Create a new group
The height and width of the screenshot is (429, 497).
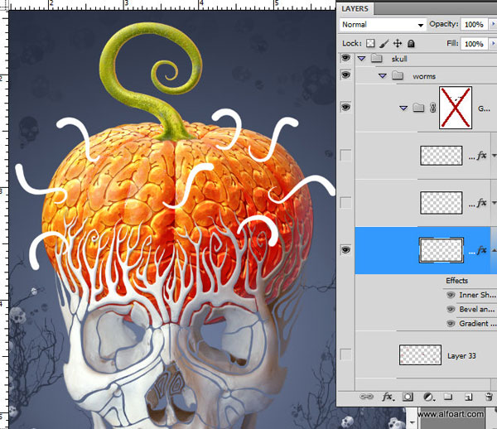click(x=448, y=397)
